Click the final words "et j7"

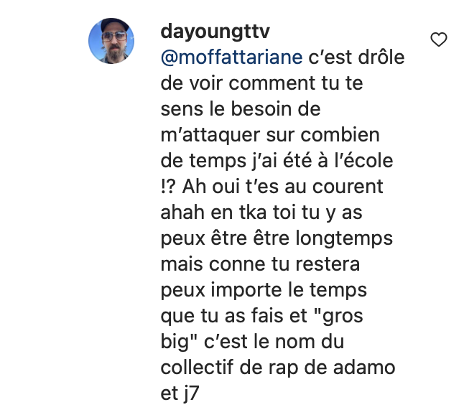pyautogui.click(x=180, y=393)
